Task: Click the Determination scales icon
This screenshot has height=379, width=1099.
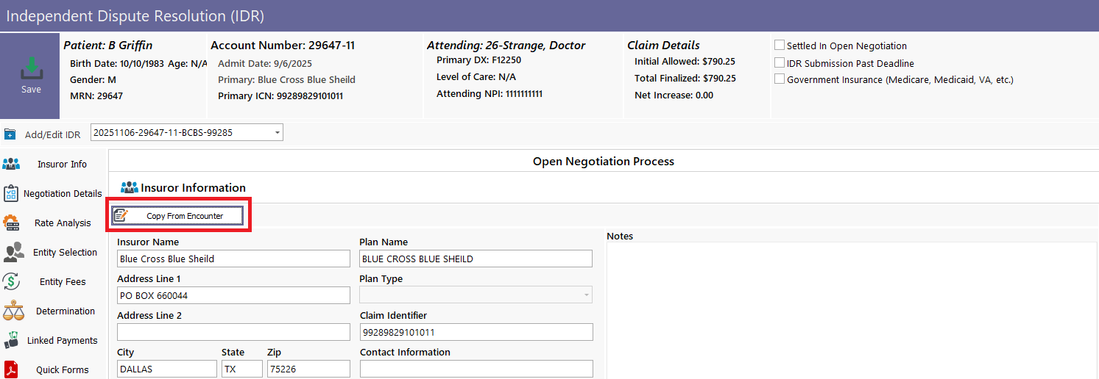Action: (x=13, y=311)
